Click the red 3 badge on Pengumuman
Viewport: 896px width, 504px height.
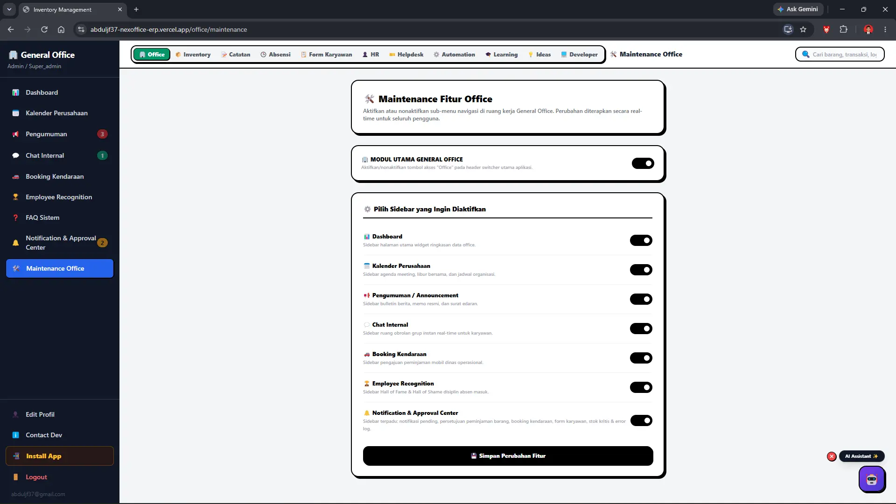(x=102, y=134)
